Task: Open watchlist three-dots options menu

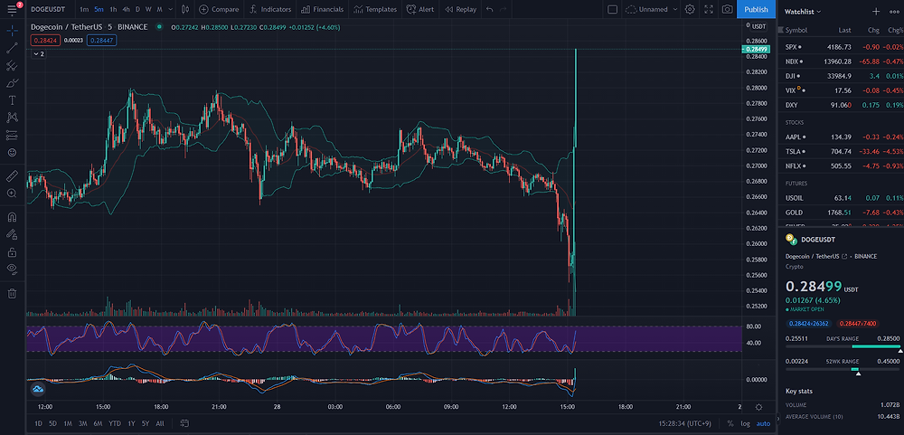Action: click(x=894, y=12)
